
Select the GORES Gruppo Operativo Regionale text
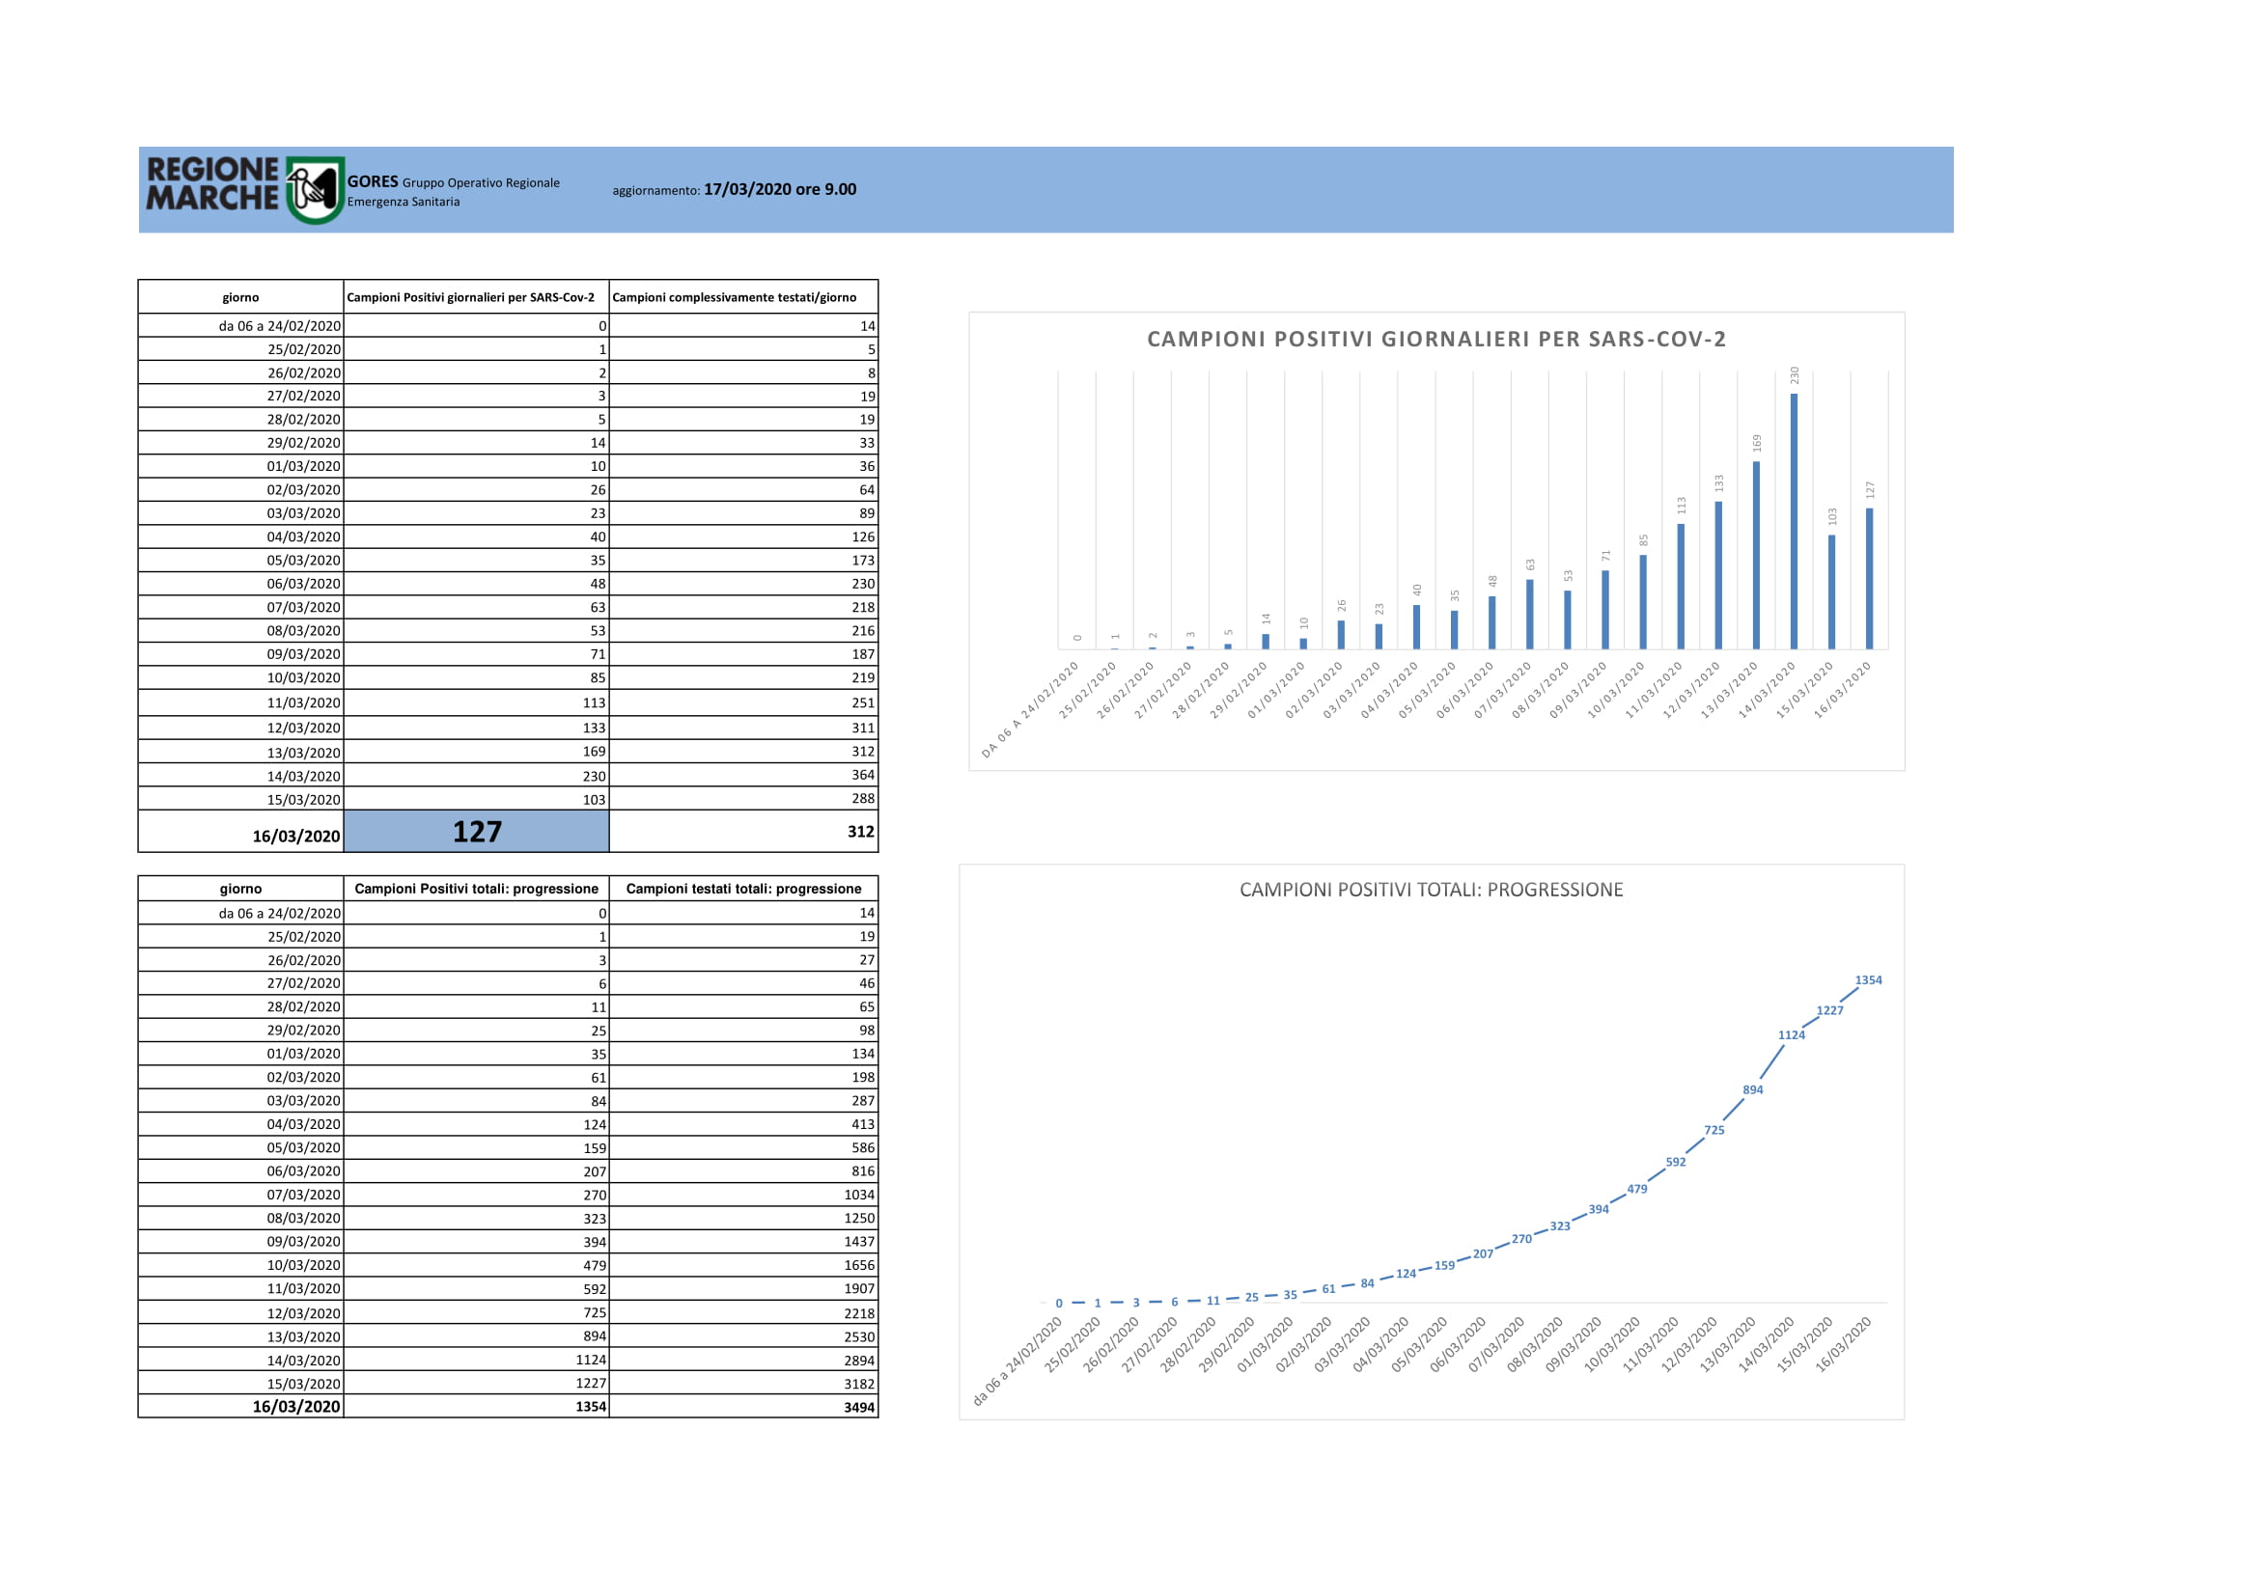coord(453,181)
